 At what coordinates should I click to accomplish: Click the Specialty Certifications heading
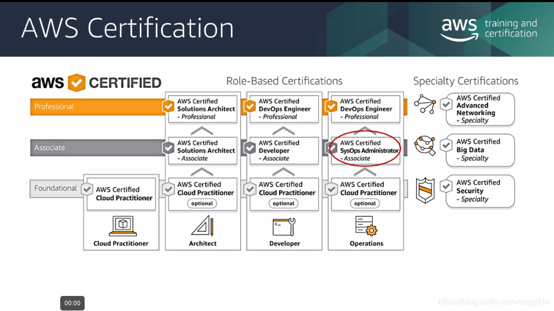466,81
